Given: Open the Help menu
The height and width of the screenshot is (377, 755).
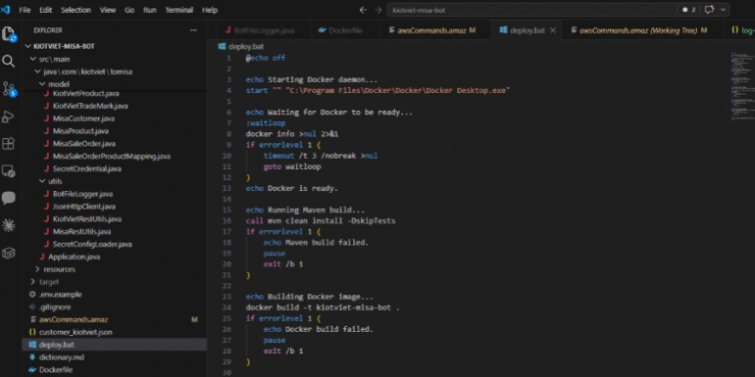Looking at the screenshot, I should tap(210, 10).
